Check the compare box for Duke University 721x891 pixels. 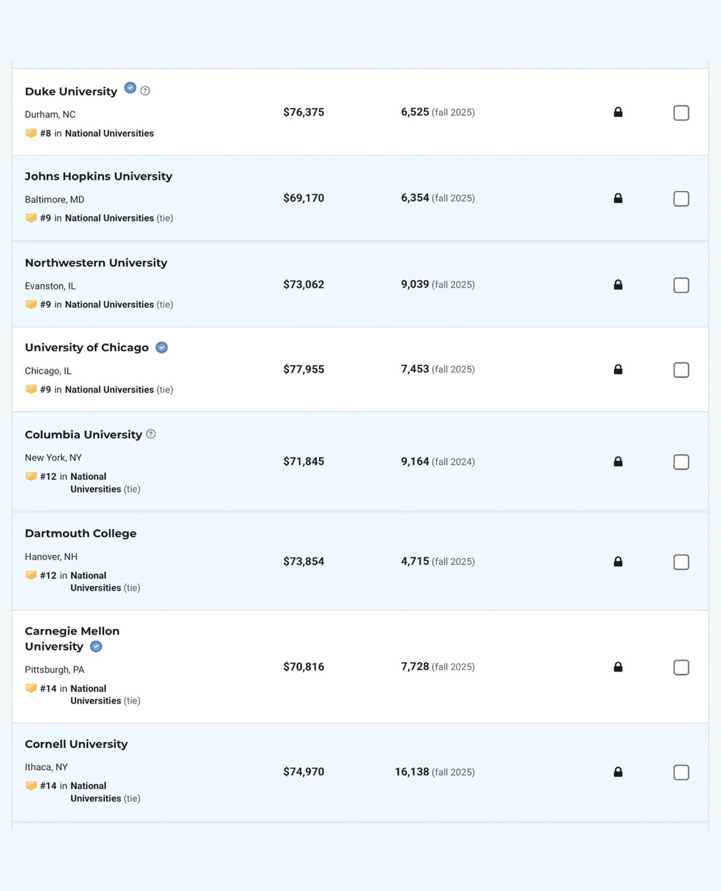(x=681, y=113)
